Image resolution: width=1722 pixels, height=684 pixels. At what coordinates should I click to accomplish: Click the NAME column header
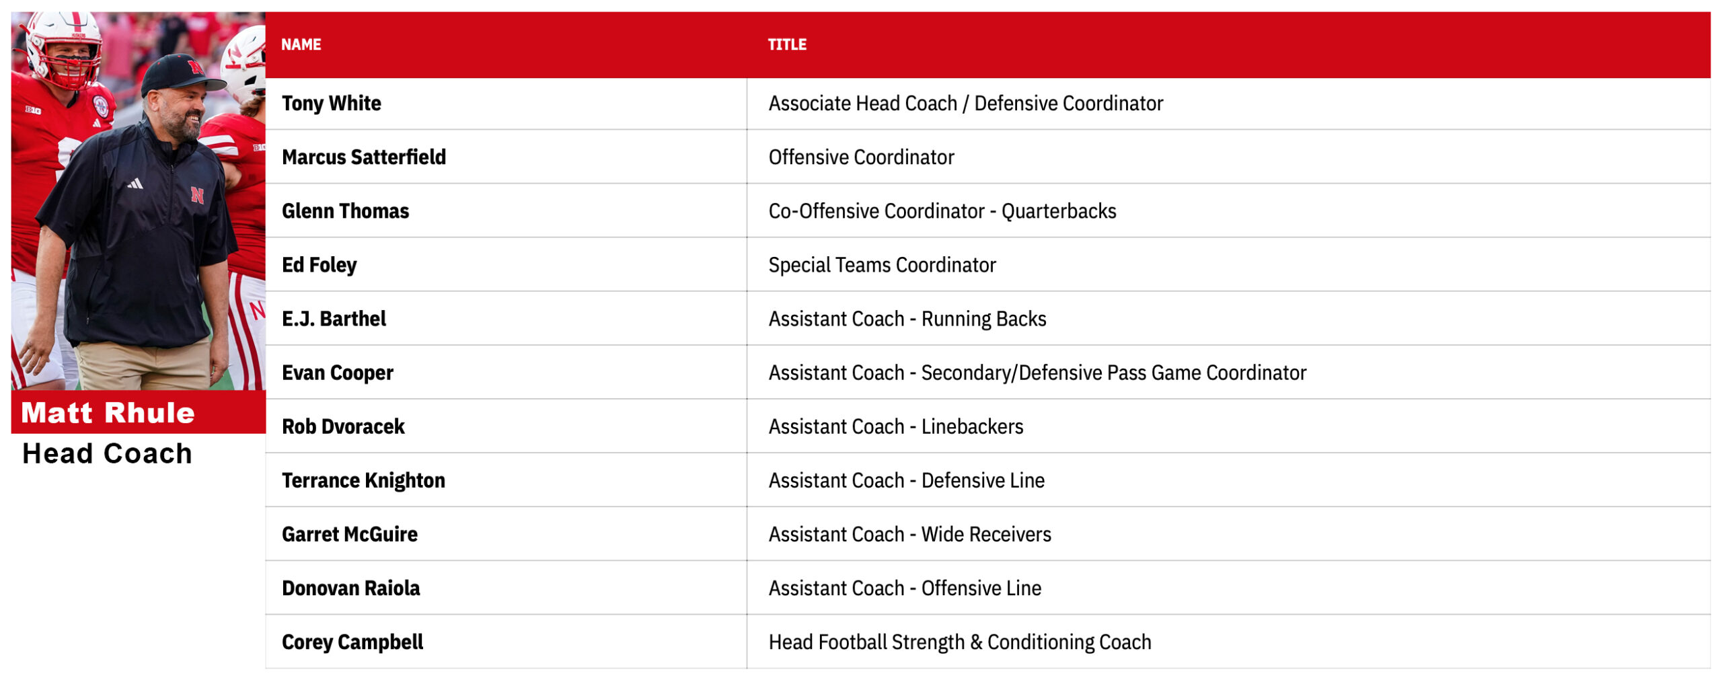(x=301, y=44)
